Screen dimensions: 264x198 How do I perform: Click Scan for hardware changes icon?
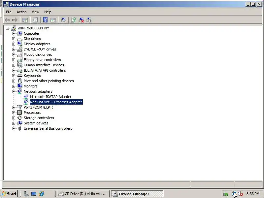coord(63,20)
